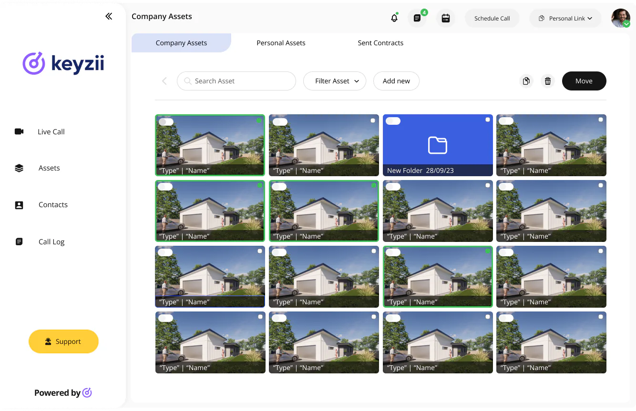This screenshot has height=411, width=636.
Task: Click the trash delete icon
Action: (548, 81)
